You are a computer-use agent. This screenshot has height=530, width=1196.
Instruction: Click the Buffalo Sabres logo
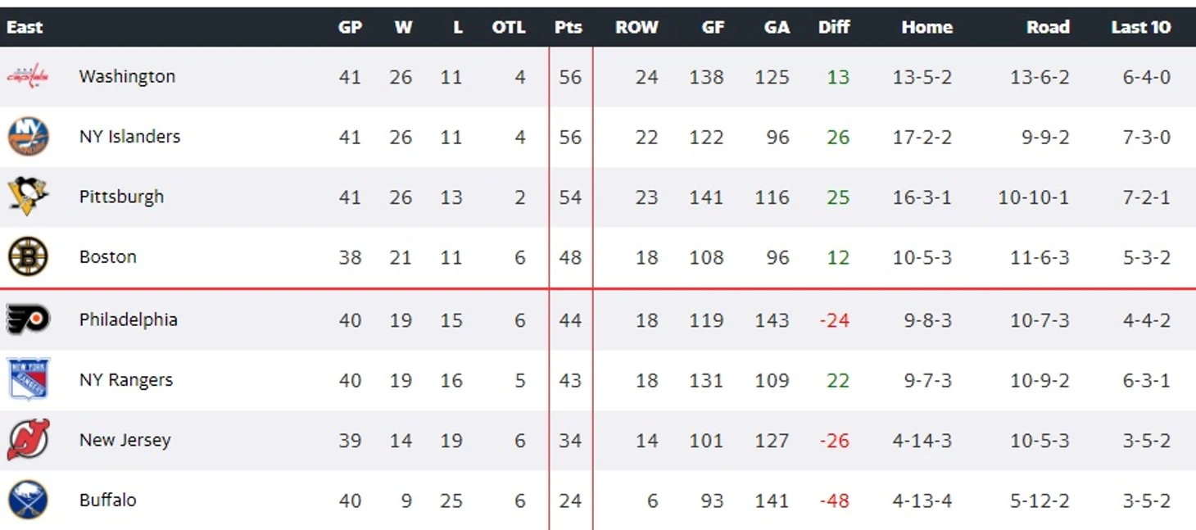pyautogui.click(x=28, y=500)
